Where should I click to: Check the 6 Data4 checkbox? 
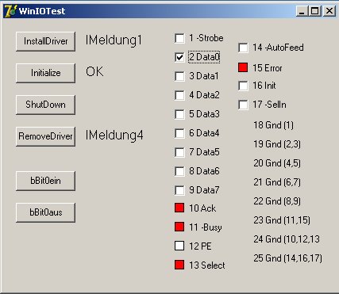tap(179, 133)
